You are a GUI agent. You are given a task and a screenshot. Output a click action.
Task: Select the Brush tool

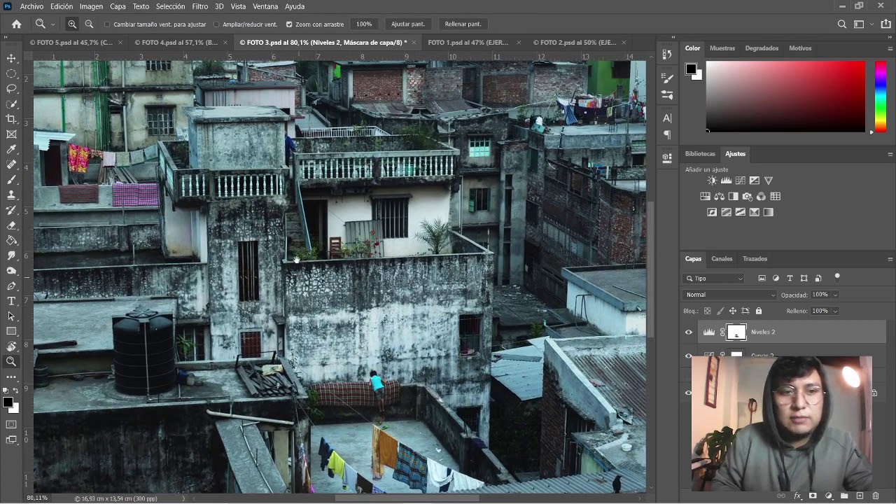(11, 180)
